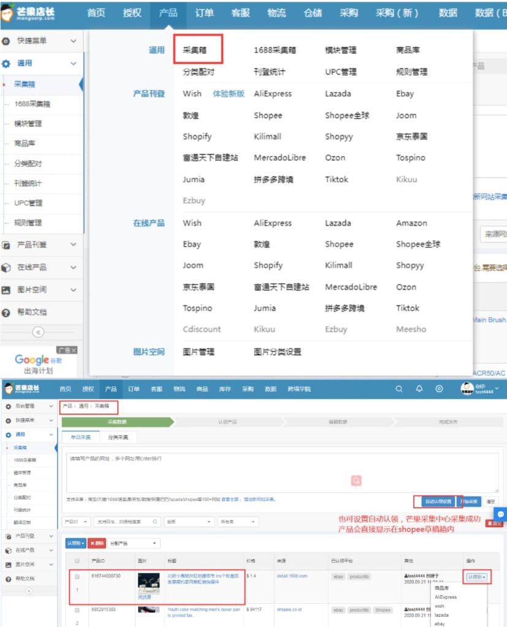Click the settings circle icon near the avatar
The width and height of the screenshot is (507, 627).
(438, 388)
